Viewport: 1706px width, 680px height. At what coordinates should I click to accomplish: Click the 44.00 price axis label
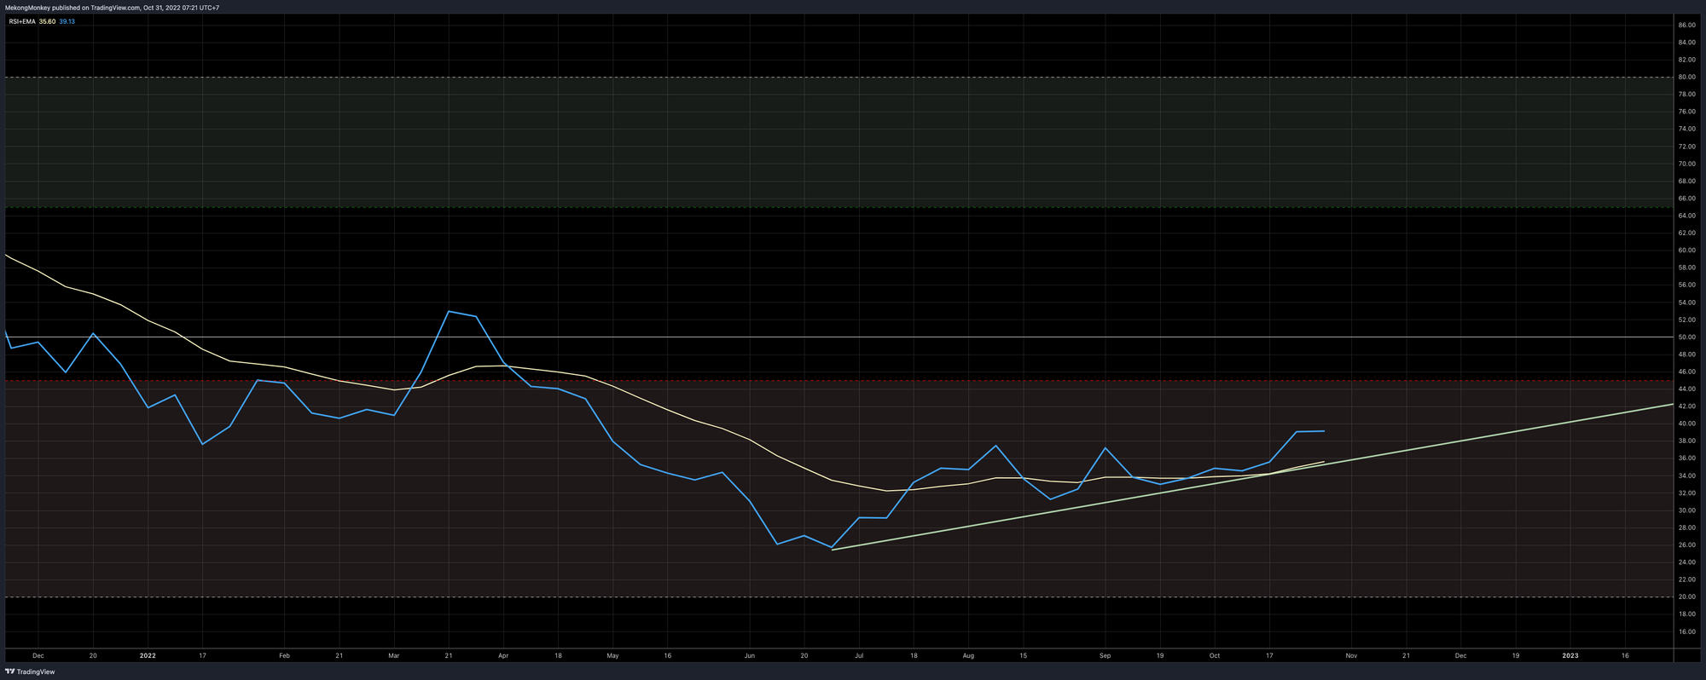pos(1686,389)
